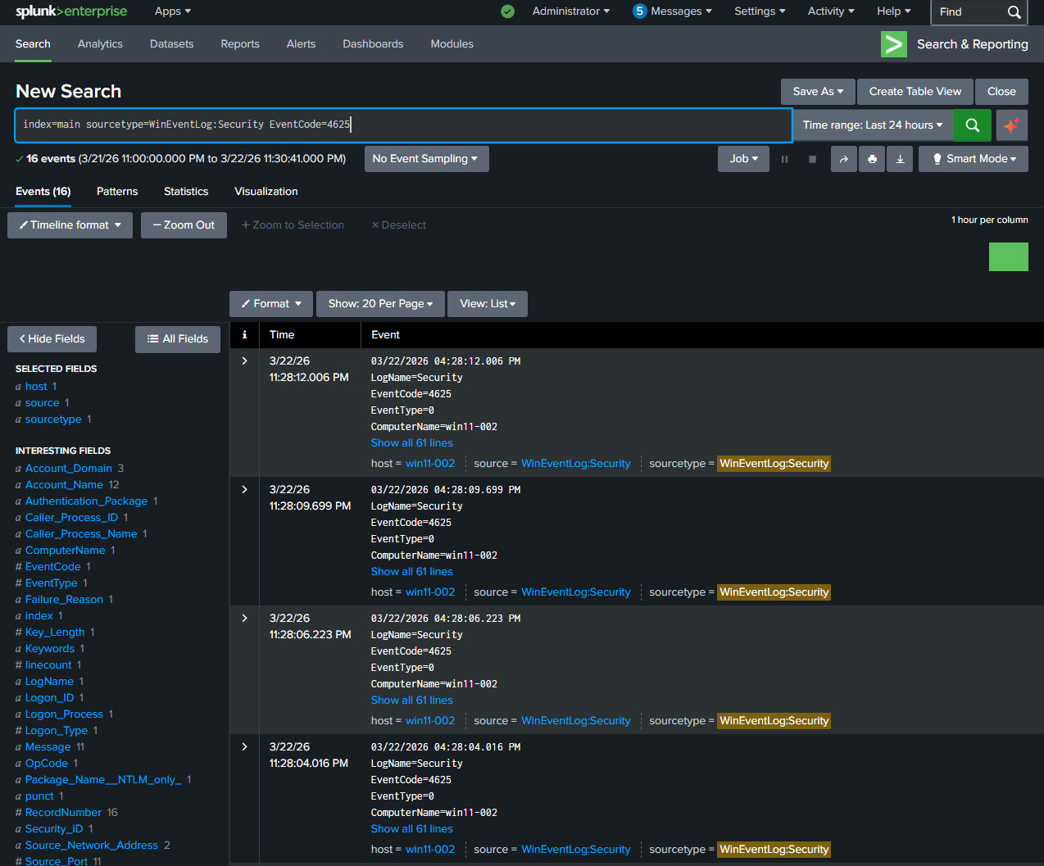Stop the search job
1044x866 pixels.
pyautogui.click(x=812, y=159)
